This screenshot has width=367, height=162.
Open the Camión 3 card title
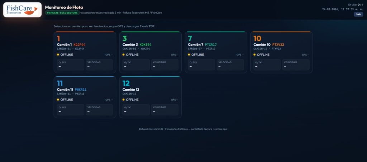tap(130, 45)
